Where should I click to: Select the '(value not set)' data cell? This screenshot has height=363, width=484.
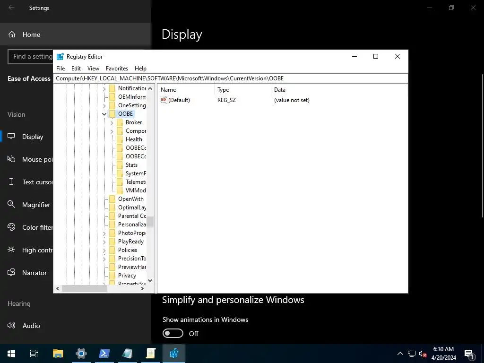[x=292, y=100]
